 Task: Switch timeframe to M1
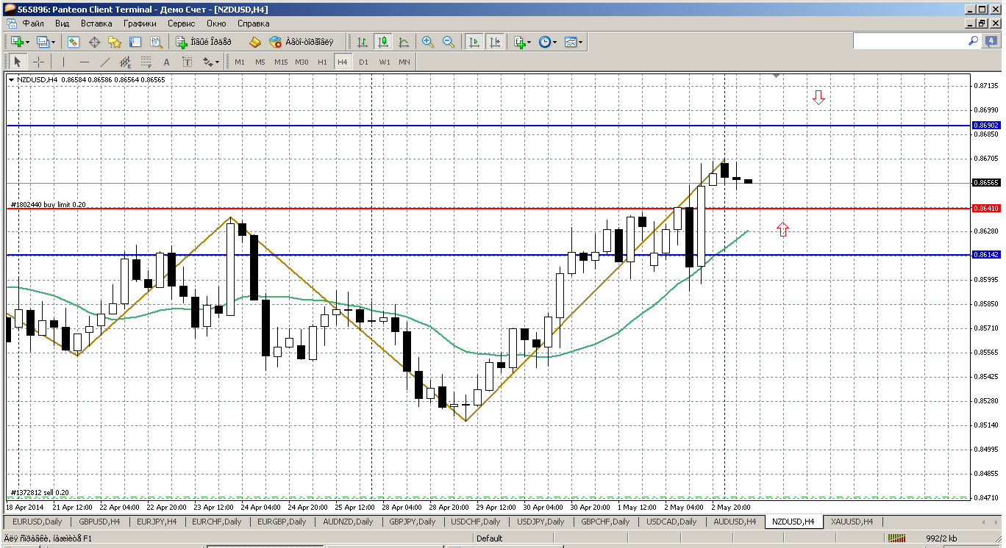(x=240, y=62)
